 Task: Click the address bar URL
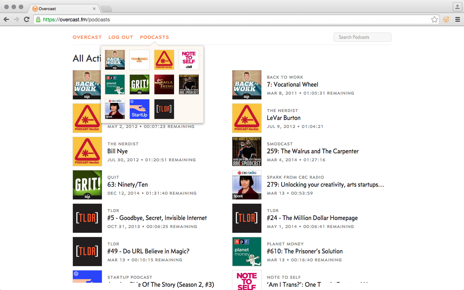(76, 20)
